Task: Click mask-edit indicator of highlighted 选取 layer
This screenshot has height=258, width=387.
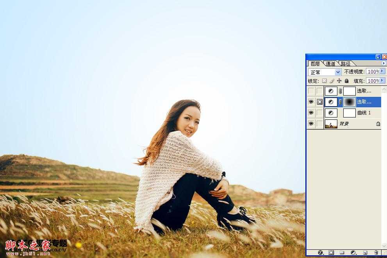Action: coord(319,101)
